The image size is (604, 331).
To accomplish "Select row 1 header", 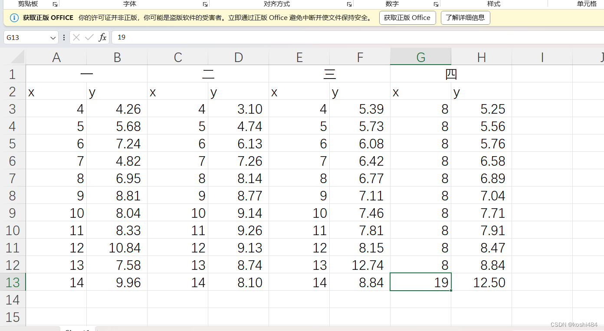I will (x=13, y=74).
